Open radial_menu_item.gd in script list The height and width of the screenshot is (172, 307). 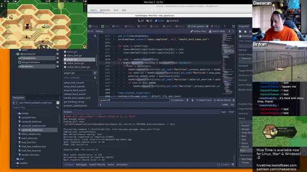click(x=78, y=67)
